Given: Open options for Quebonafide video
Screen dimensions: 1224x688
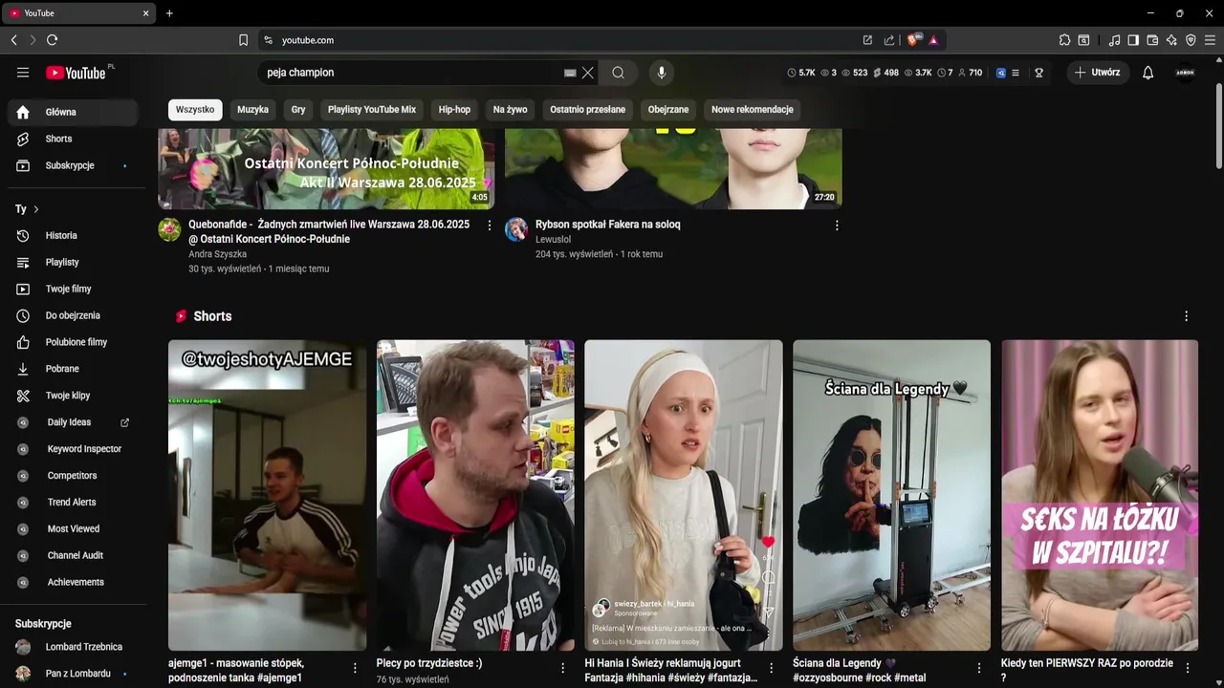Looking at the screenshot, I should coord(490,226).
